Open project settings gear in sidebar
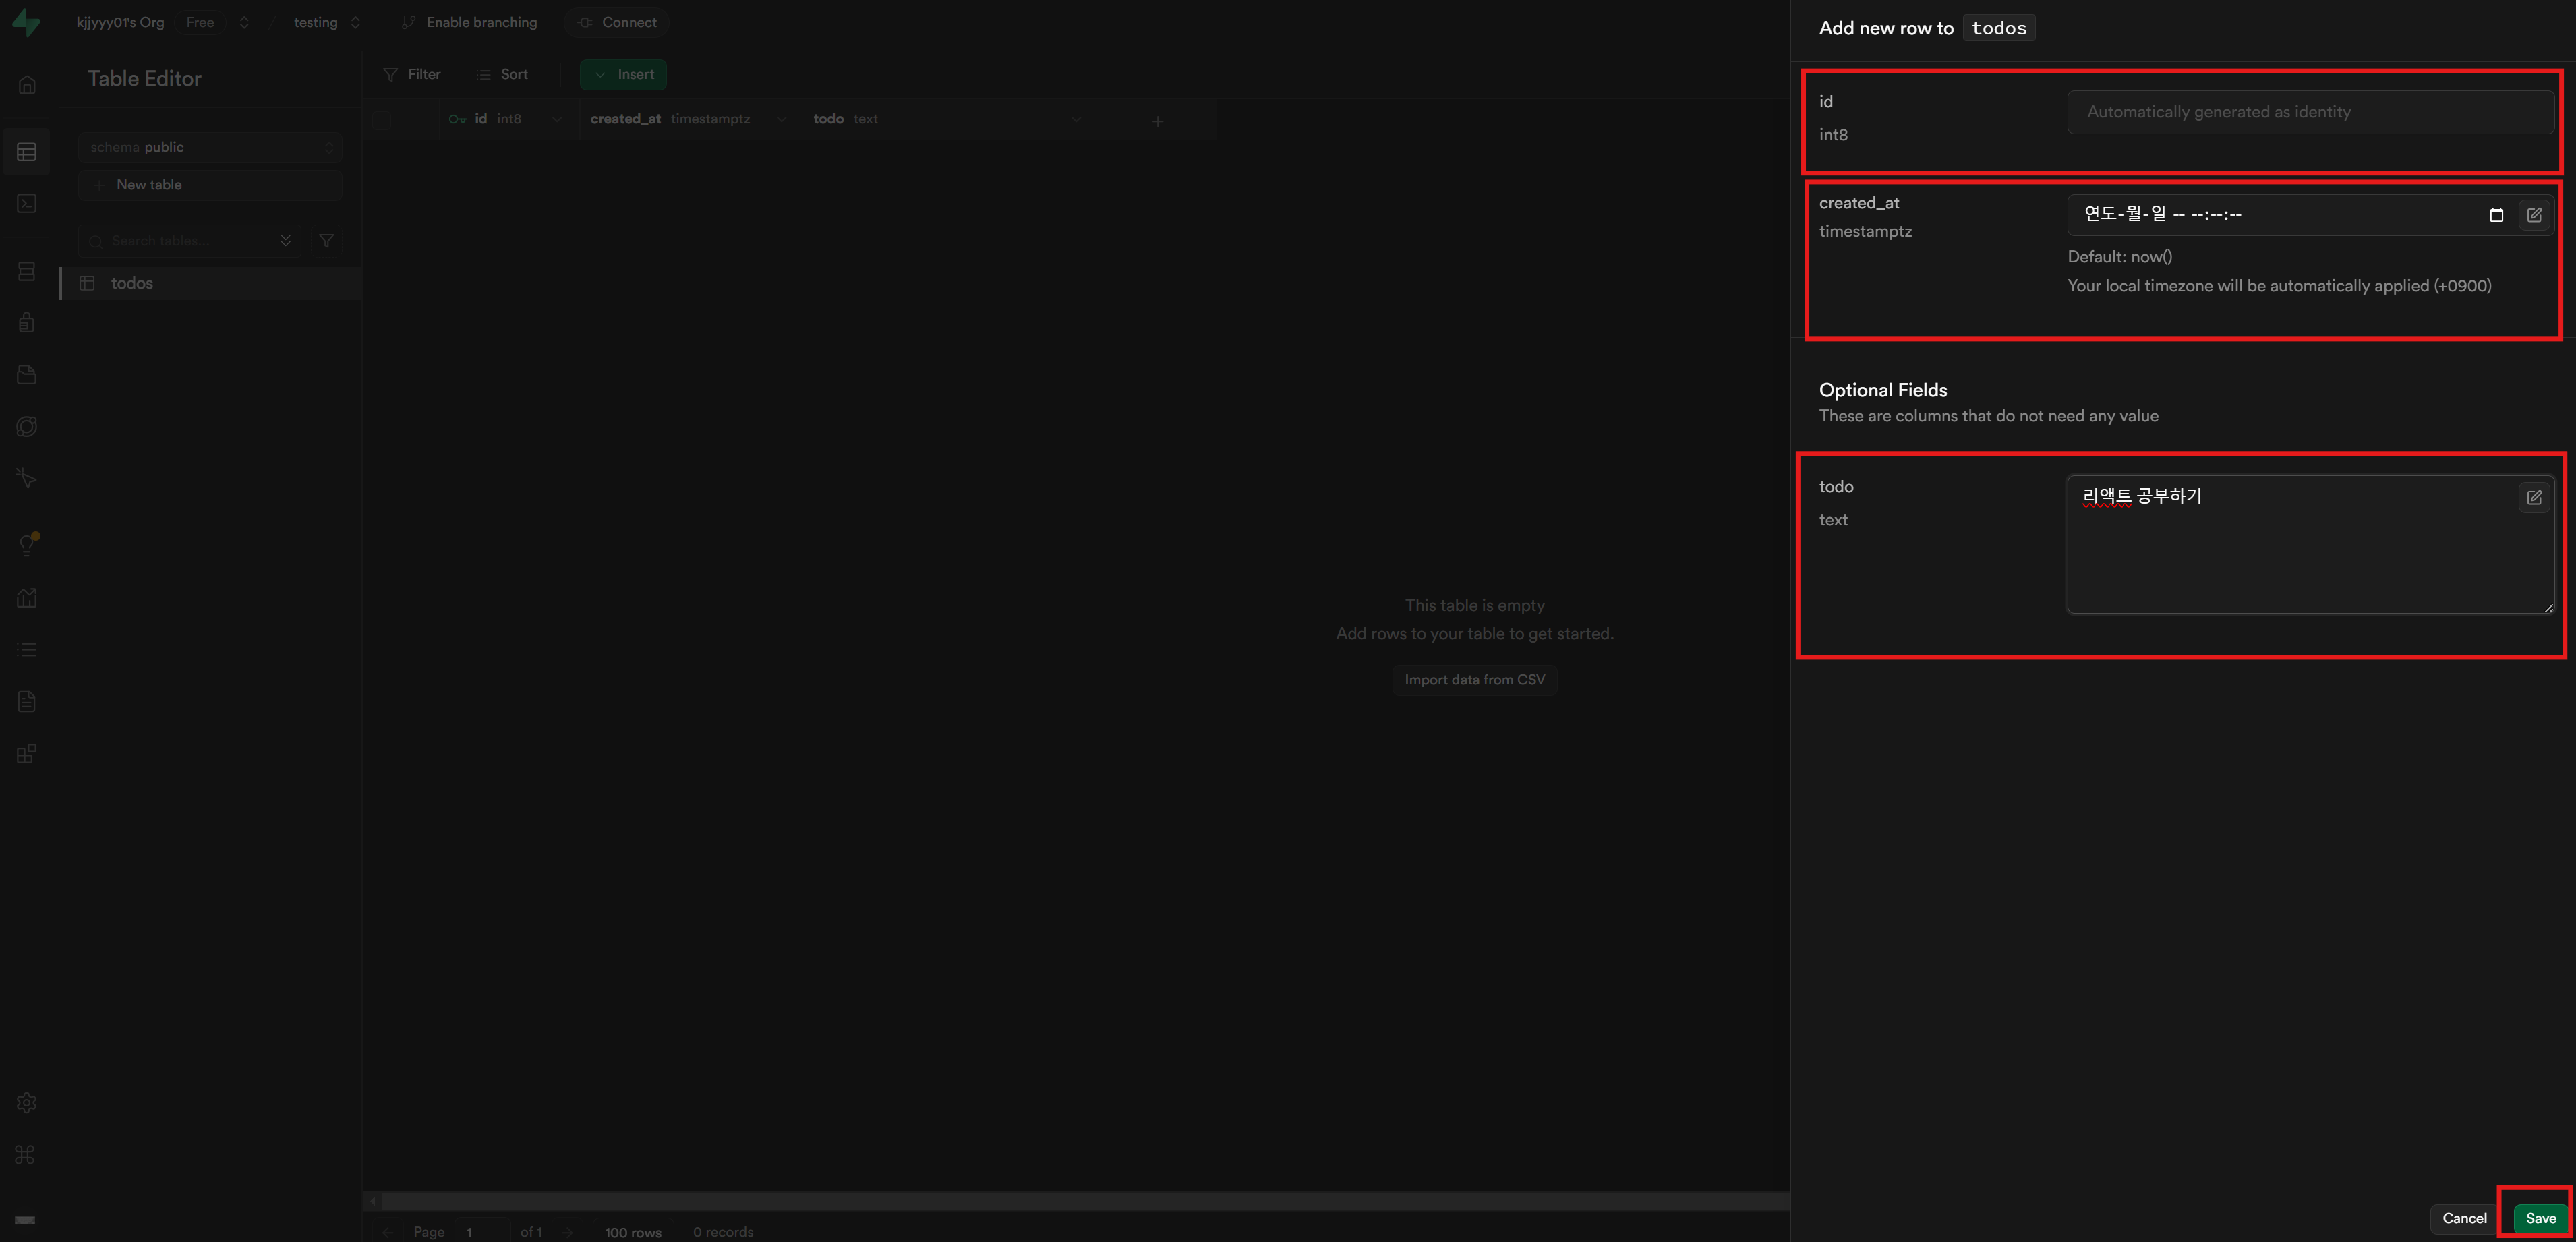Image resolution: width=2576 pixels, height=1242 pixels. click(x=27, y=1102)
